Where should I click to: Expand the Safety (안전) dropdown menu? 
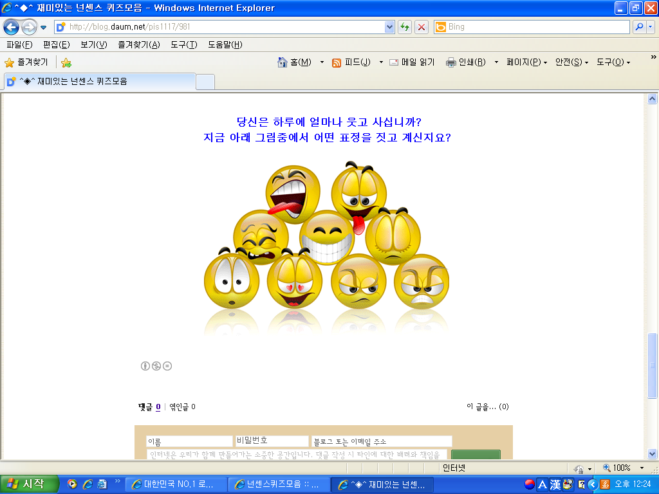(x=571, y=62)
